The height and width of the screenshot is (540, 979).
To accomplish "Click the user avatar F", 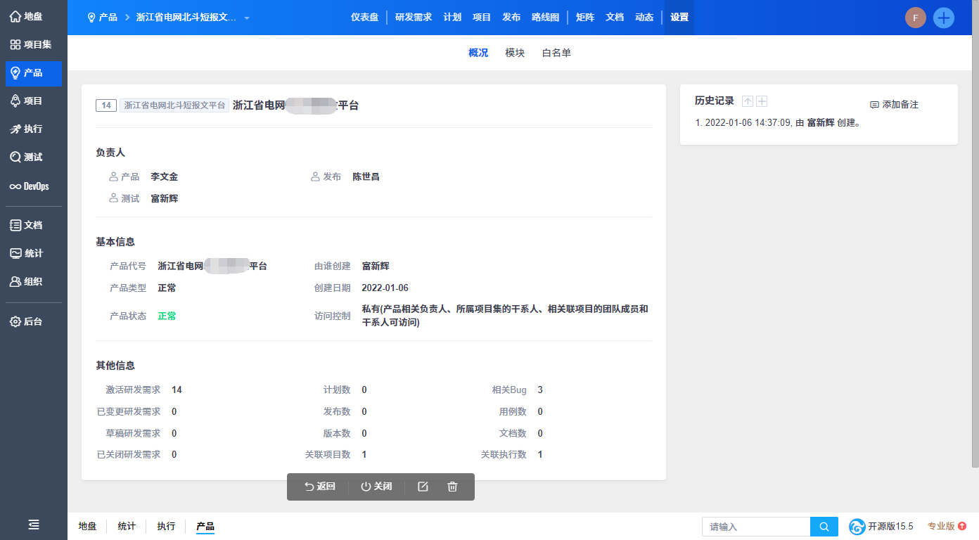I will (915, 18).
